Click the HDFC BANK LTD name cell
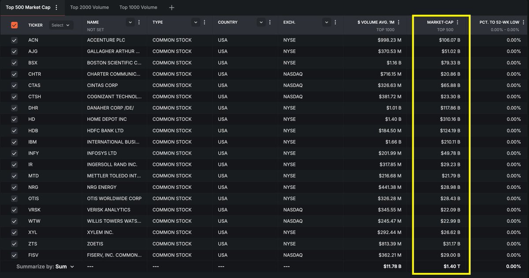 [105, 131]
